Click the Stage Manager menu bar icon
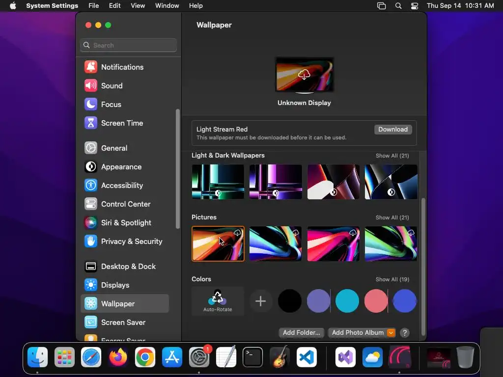The height and width of the screenshot is (377, 503). (x=381, y=6)
